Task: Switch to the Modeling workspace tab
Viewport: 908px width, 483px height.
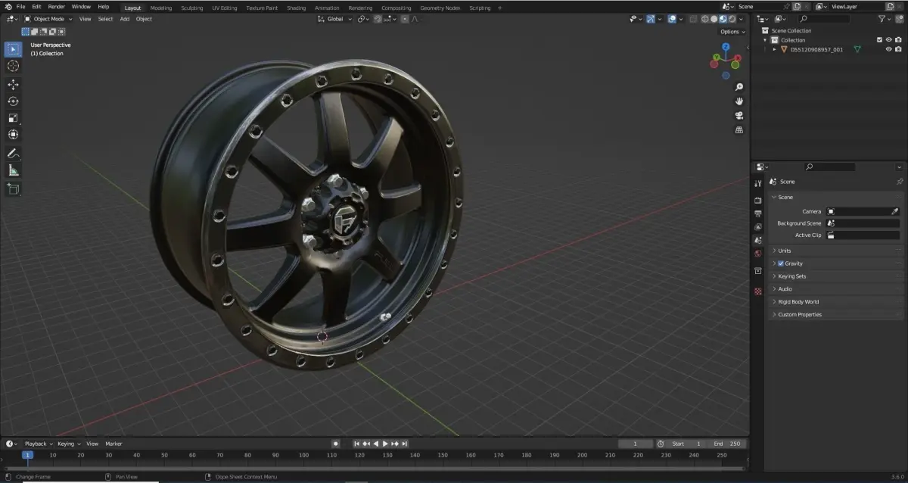Action: pos(161,8)
